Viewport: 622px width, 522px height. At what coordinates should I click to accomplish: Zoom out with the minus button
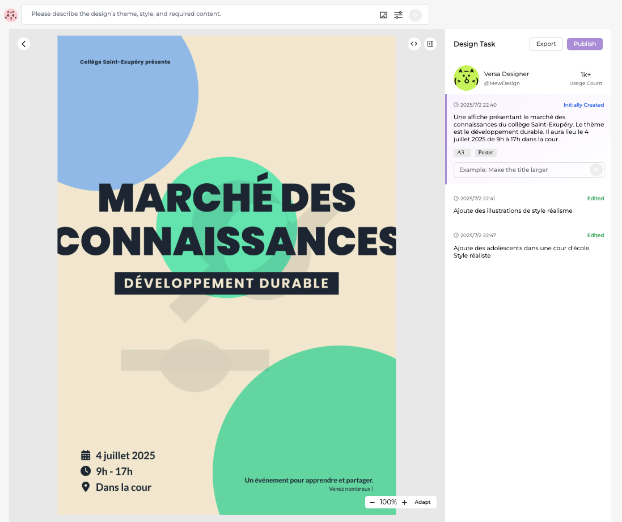(x=372, y=502)
